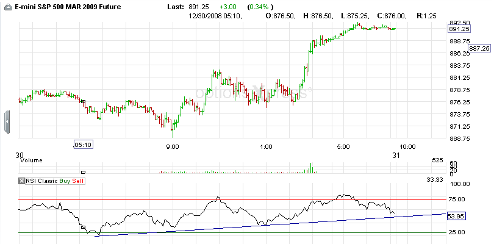Select the blue RSI trendline
The image size is (494, 244).
tap(270, 224)
